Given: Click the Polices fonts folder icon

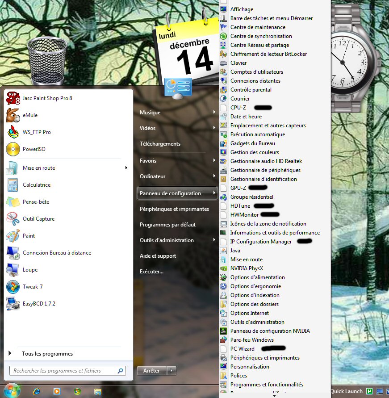Looking at the screenshot, I should click(x=223, y=376).
